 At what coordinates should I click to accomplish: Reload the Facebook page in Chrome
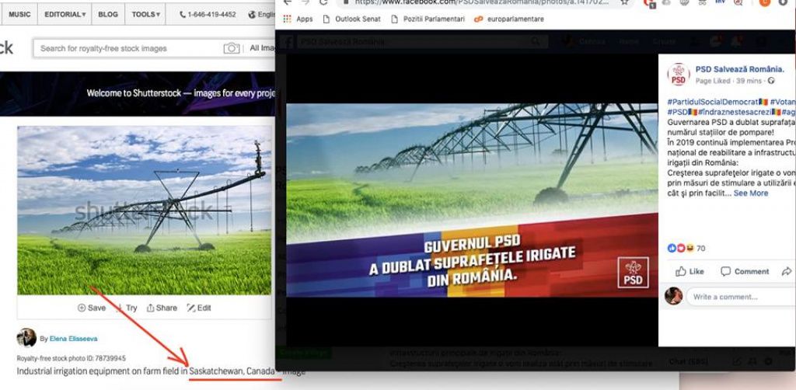click(323, 2)
